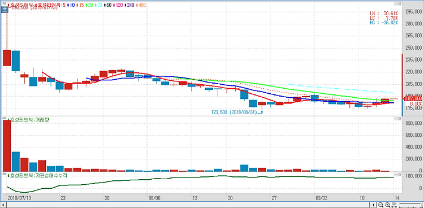Zoom in the chart with plus magnifier
Viewport: 424px width, 208px height.
point(387,205)
